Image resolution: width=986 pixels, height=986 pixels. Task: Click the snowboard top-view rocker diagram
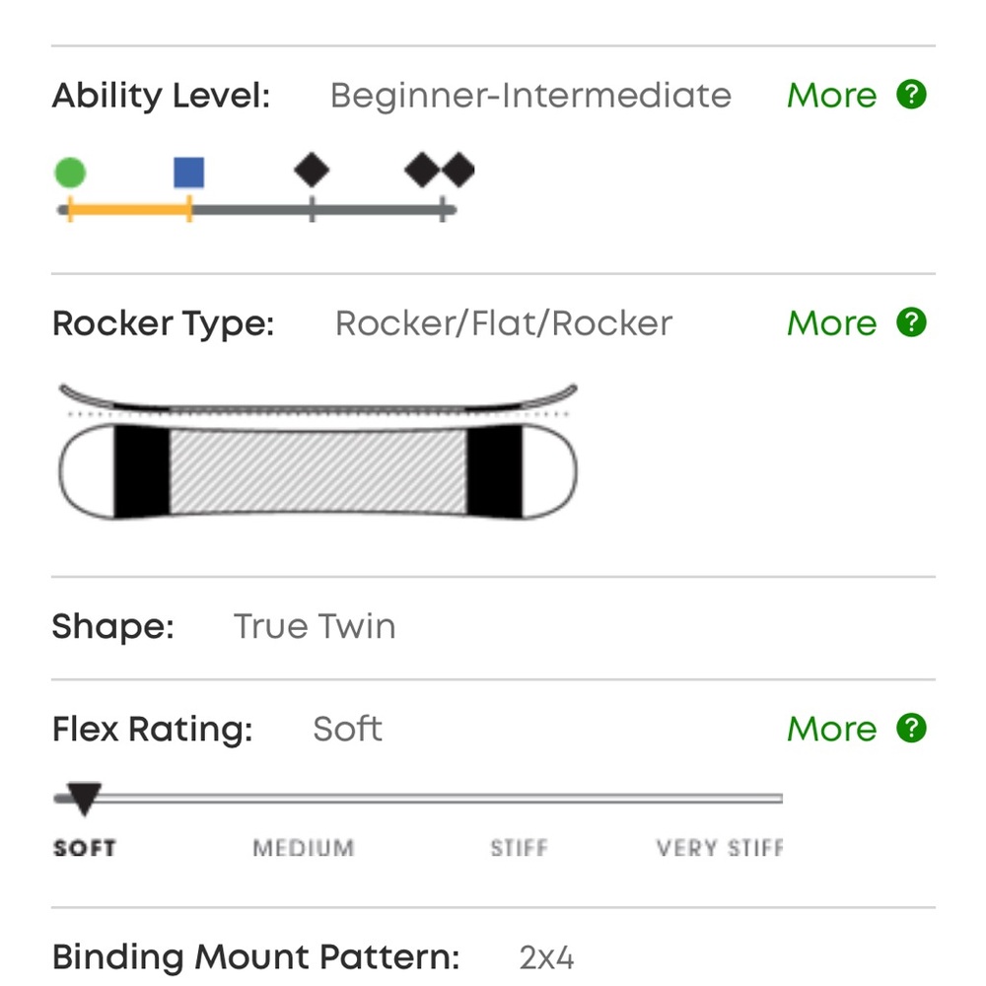(x=317, y=471)
